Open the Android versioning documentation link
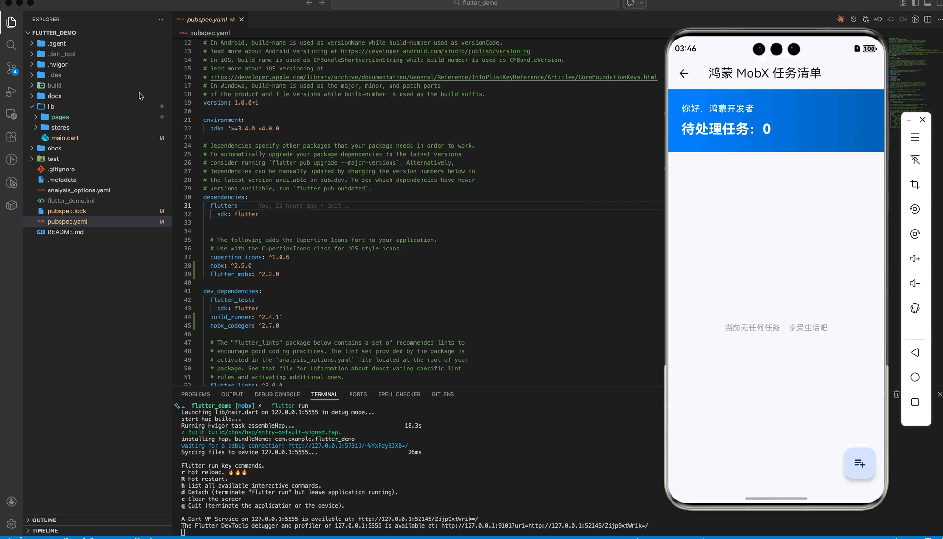943x539 pixels. point(435,51)
